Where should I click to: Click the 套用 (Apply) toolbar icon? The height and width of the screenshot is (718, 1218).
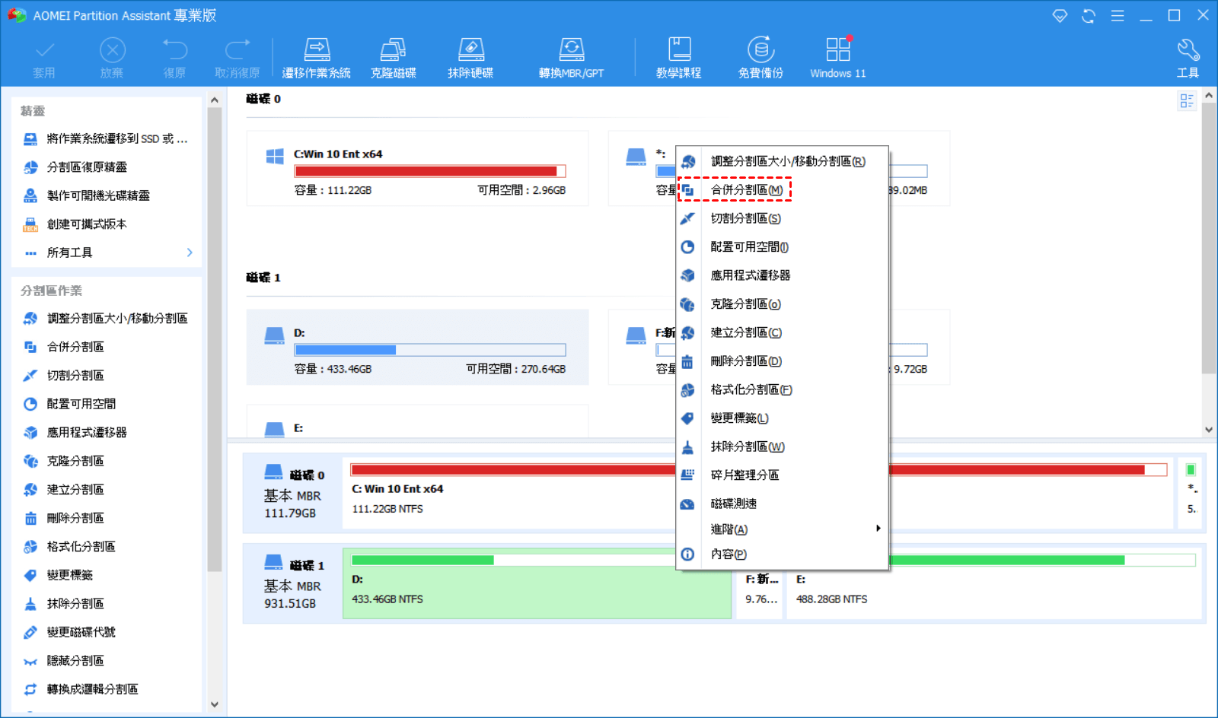pos(44,58)
